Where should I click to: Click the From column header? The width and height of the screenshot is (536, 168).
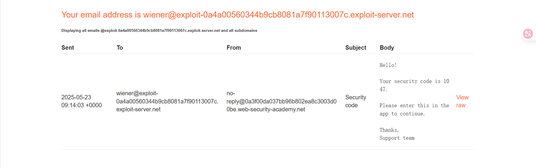click(234, 48)
